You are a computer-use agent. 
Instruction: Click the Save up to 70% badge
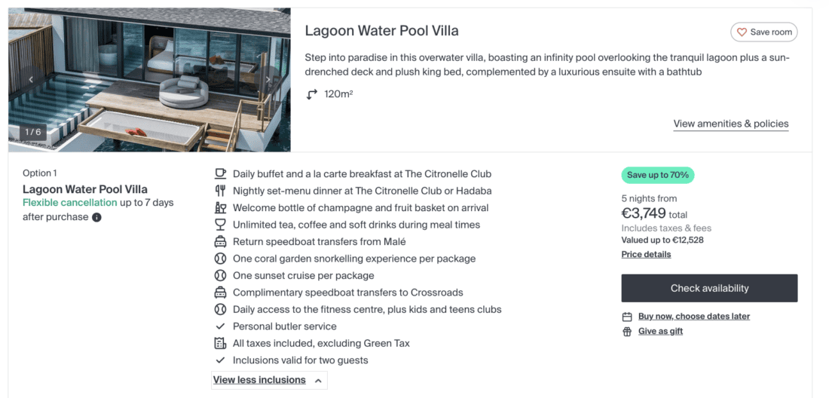tap(657, 175)
